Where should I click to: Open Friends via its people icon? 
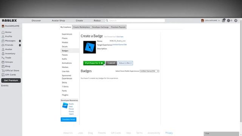pos(3,45)
